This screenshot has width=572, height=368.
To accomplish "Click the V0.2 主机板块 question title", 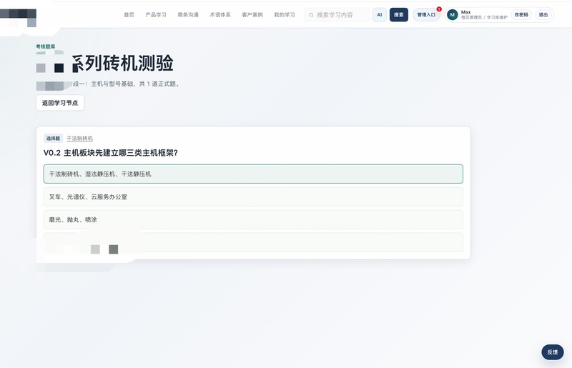I will tap(111, 153).
